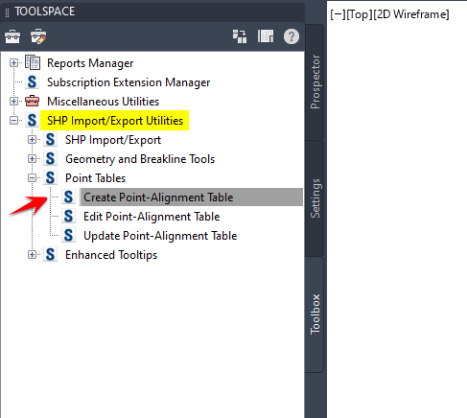Expand the Enhanced Tooltips node

pyautogui.click(x=32, y=254)
